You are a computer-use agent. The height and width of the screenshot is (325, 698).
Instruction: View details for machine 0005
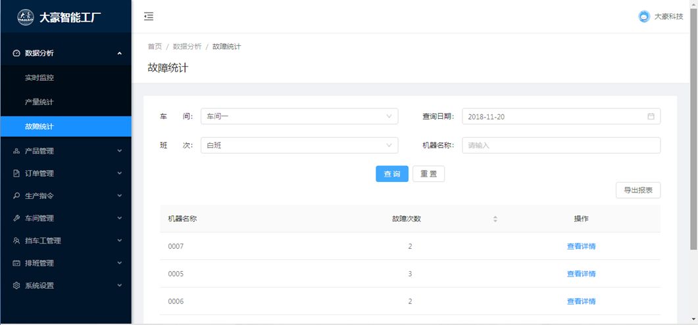coord(581,274)
